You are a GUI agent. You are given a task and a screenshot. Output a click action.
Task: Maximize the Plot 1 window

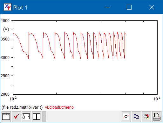click(x=129, y=7)
